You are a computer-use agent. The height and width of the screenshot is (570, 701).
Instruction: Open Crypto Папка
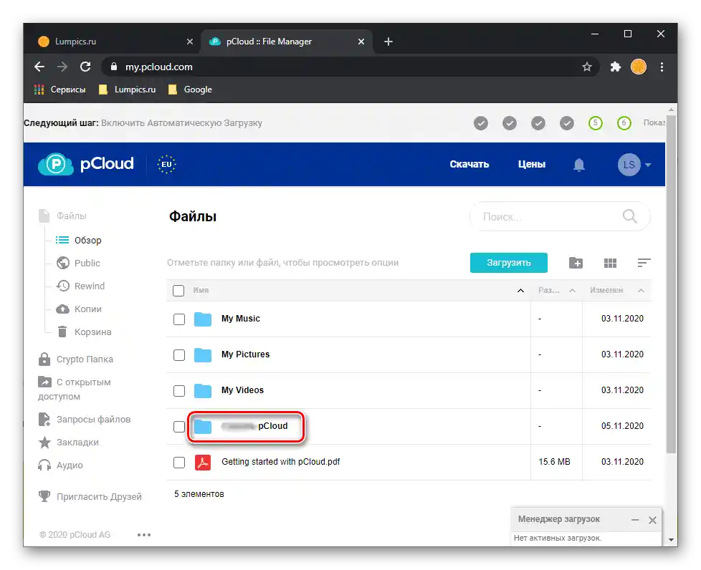click(x=75, y=359)
